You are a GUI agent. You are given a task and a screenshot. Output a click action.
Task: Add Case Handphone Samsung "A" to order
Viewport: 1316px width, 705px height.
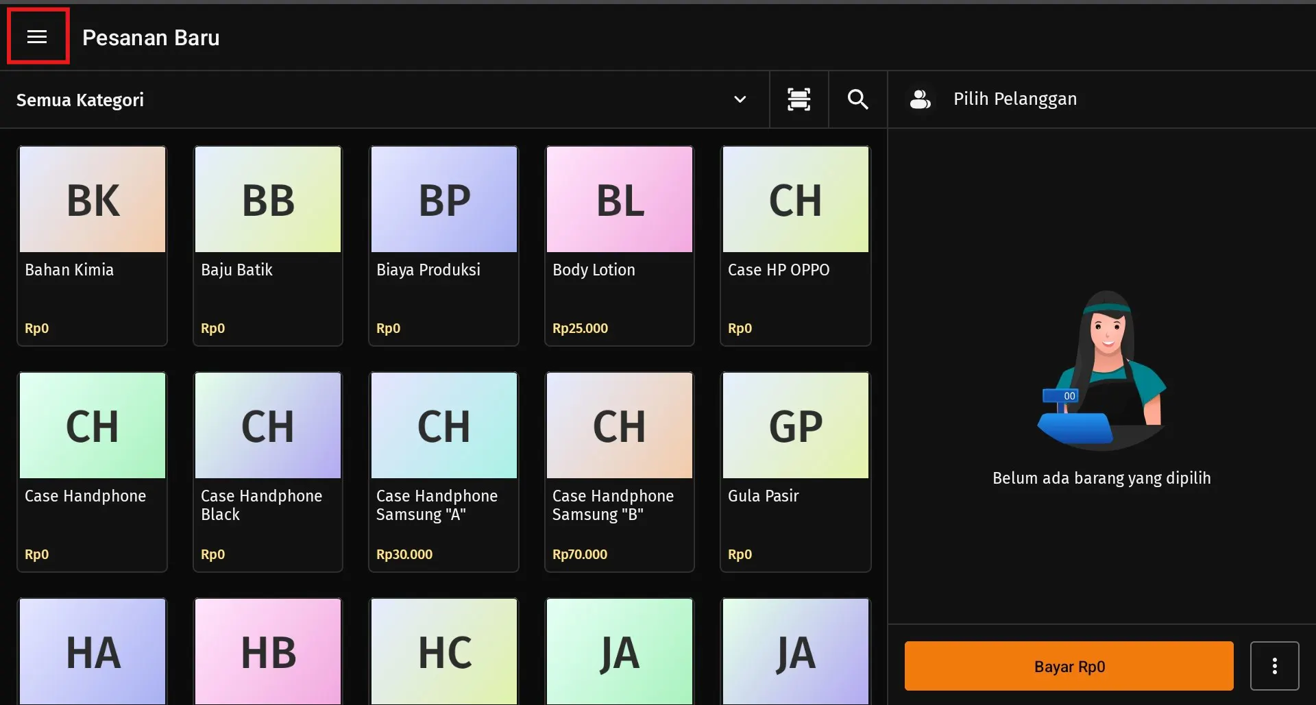click(443, 471)
